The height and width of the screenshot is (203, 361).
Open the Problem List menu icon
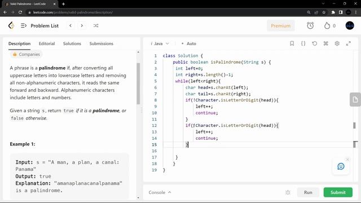(x=24, y=25)
